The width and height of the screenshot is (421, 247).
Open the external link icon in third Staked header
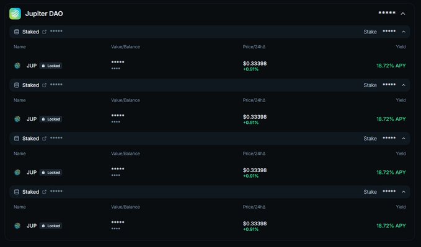[x=44, y=139]
